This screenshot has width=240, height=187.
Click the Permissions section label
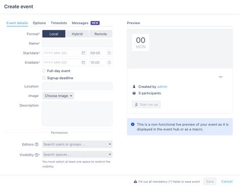pos(59,132)
